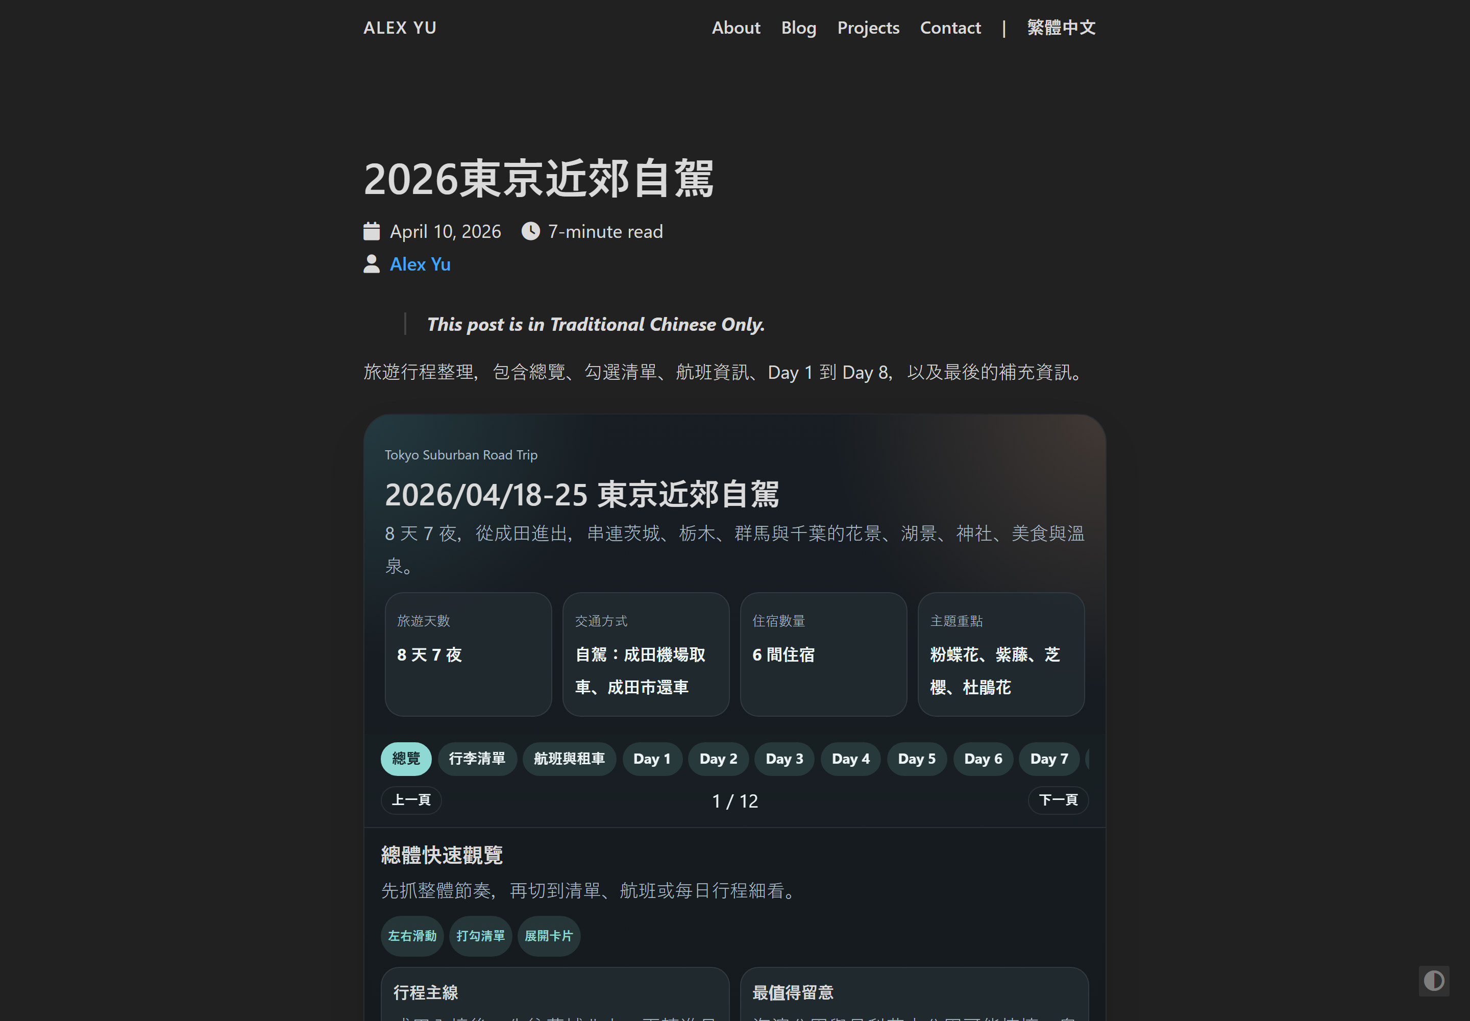The width and height of the screenshot is (1470, 1021).
Task: Open the Projects menu item
Action: point(868,28)
